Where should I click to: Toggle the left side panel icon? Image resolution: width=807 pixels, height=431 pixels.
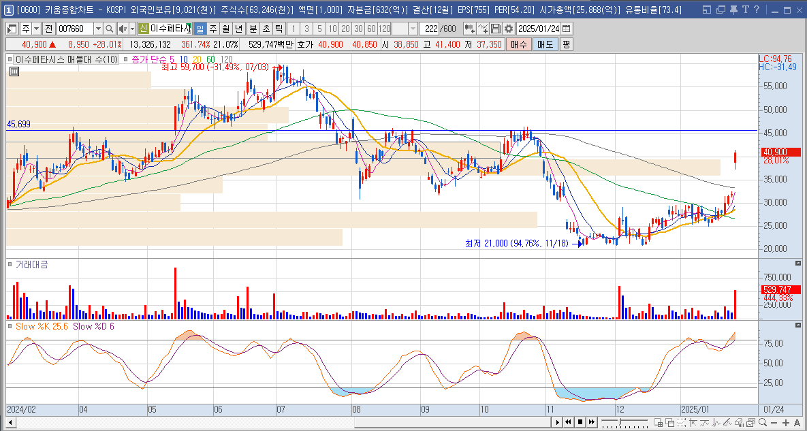pos(12,29)
